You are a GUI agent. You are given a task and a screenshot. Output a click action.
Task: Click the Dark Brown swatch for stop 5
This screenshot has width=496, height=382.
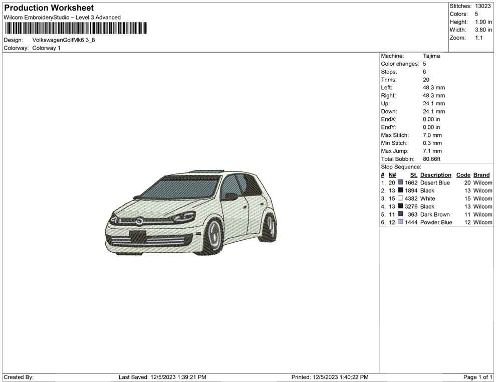click(400, 214)
